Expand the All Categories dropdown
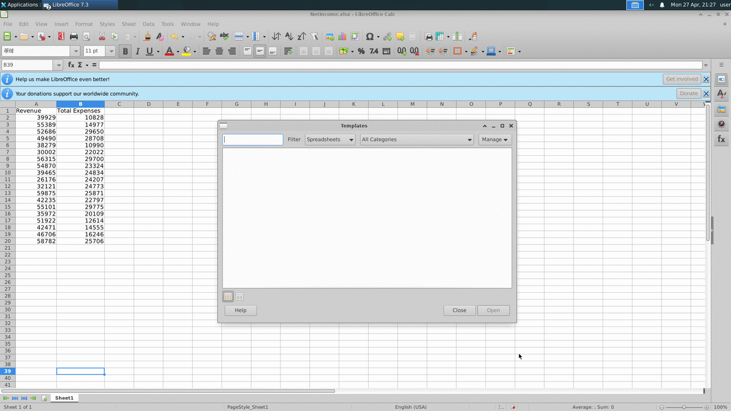The height and width of the screenshot is (411, 731). tap(416, 139)
